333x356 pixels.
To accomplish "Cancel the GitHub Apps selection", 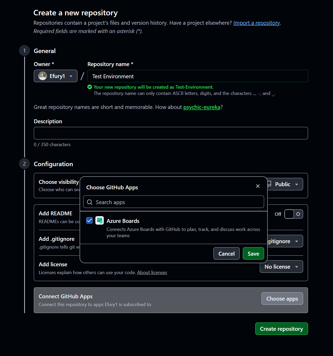I will pyautogui.click(x=226, y=254).
